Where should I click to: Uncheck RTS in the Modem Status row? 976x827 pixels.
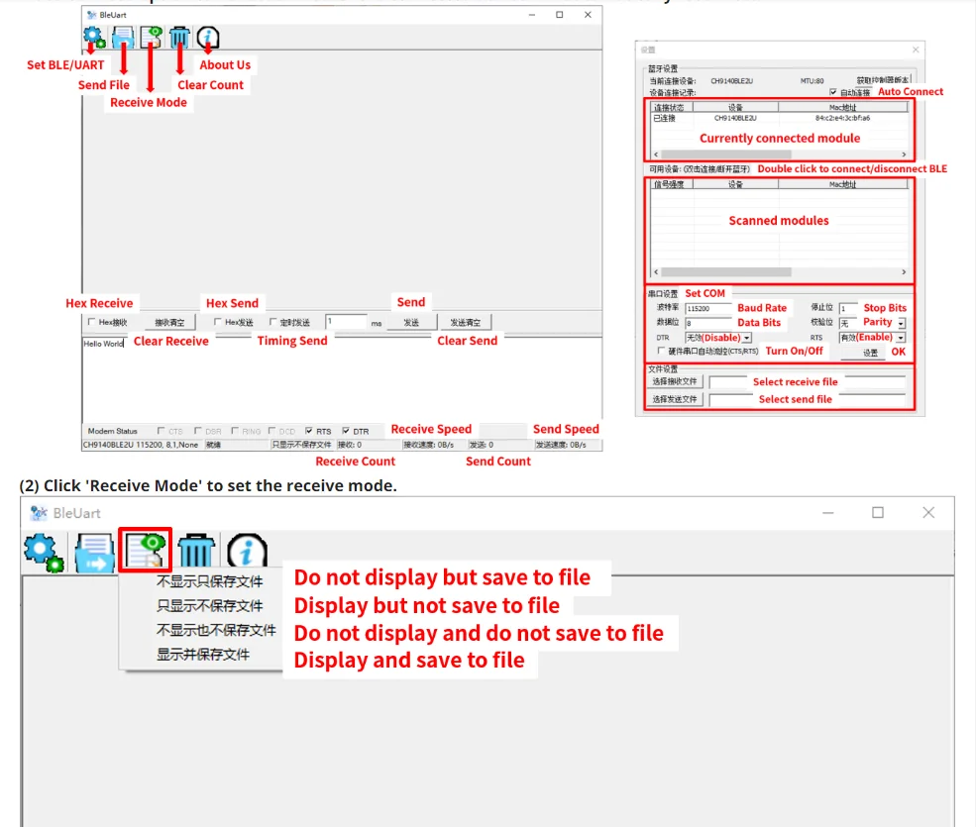(309, 431)
